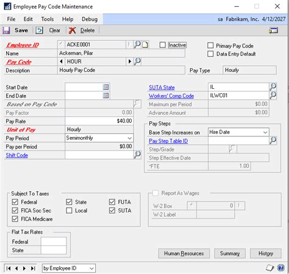
Task: Open Start Date calendar picker
Action: pyautogui.click(x=106, y=87)
